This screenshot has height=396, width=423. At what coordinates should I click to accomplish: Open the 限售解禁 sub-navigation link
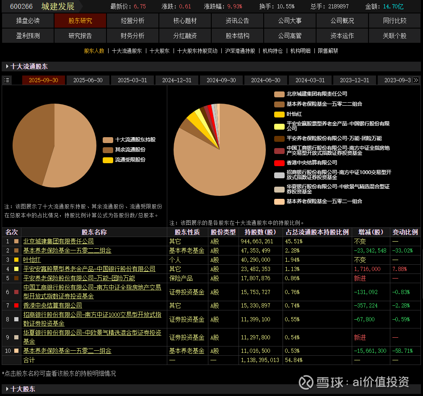(328, 51)
